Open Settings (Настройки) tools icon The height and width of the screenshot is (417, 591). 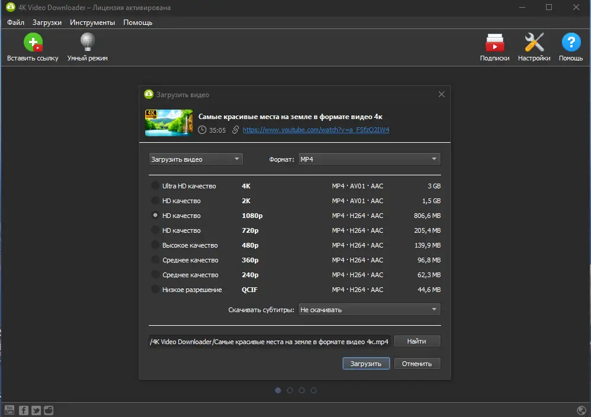tap(534, 42)
